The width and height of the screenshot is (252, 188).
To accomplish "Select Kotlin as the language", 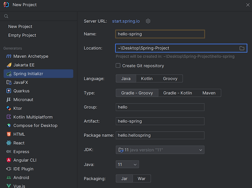I will click(x=147, y=79).
